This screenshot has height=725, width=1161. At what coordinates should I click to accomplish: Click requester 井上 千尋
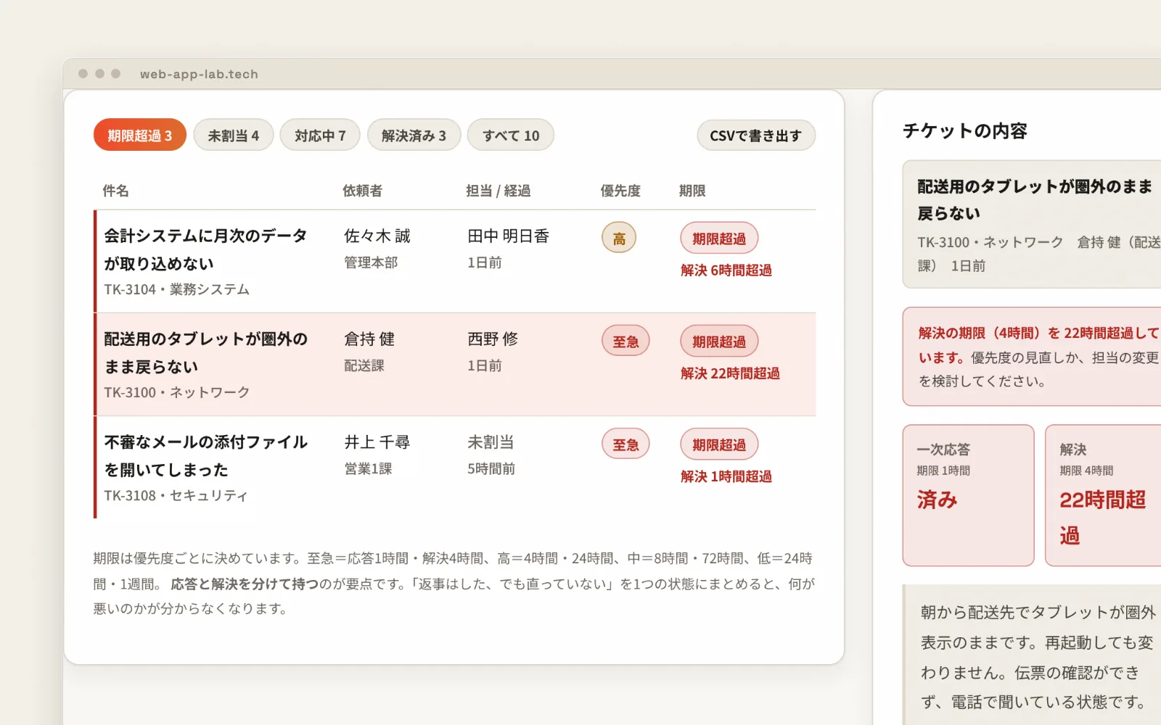pos(377,442)
